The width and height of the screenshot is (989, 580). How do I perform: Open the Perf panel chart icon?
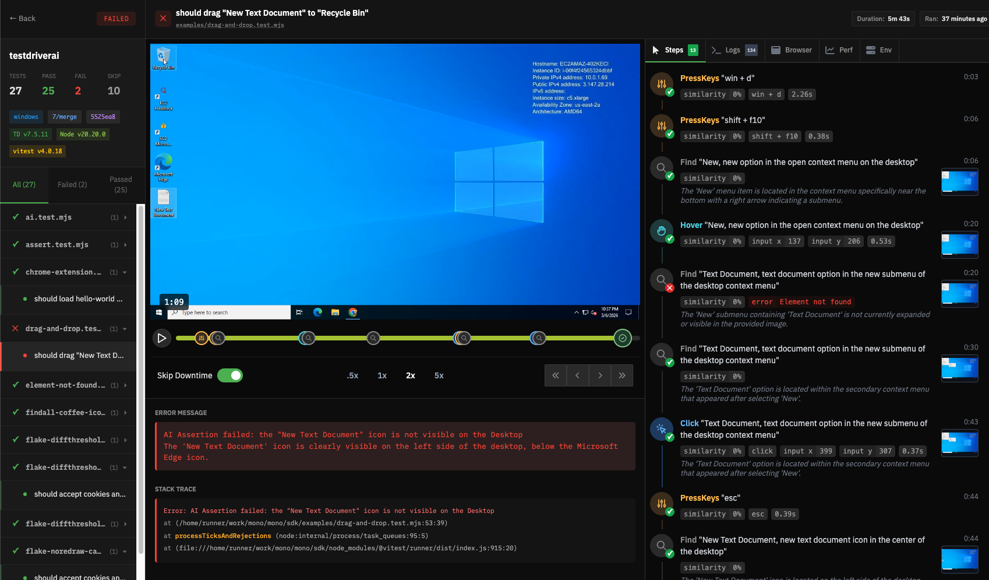point(830,50)
